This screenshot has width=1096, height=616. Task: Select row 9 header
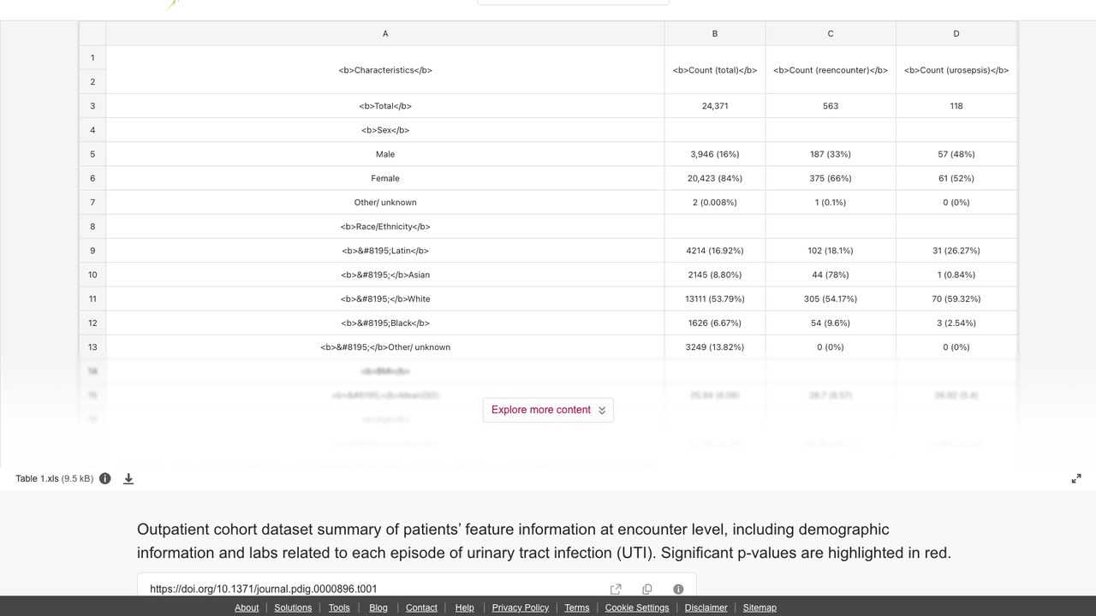point(92,251)
